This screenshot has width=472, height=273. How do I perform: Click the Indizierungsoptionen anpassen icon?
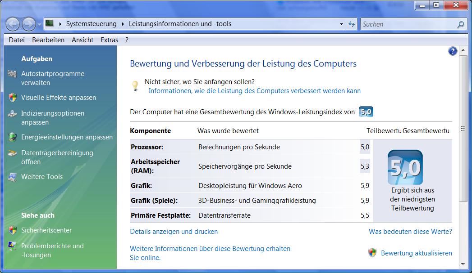pos(12,113)
